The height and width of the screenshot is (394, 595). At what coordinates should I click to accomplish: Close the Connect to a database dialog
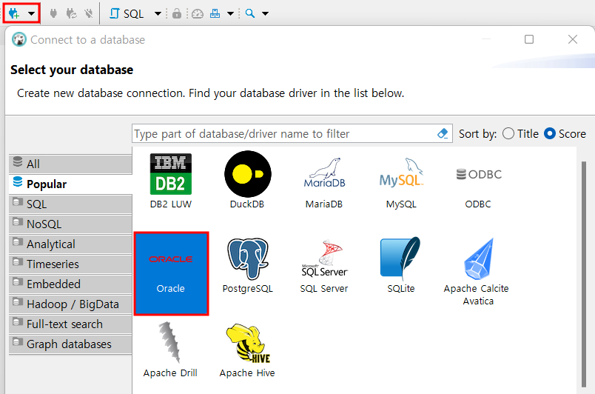coord(573,39)
